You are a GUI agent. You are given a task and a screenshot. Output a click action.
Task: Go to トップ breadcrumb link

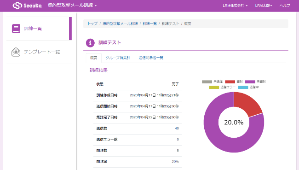(92, 23)
